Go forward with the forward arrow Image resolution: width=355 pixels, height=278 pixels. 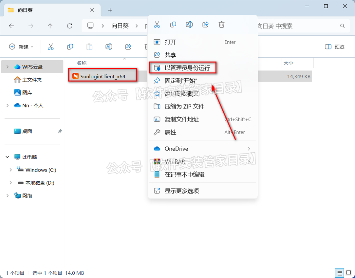31,26
